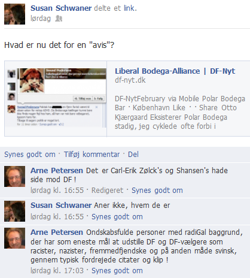Viewport: 250px width, 278px height.
Task: Open the shared link preview thumbnail image
Action: pos(56,98)
